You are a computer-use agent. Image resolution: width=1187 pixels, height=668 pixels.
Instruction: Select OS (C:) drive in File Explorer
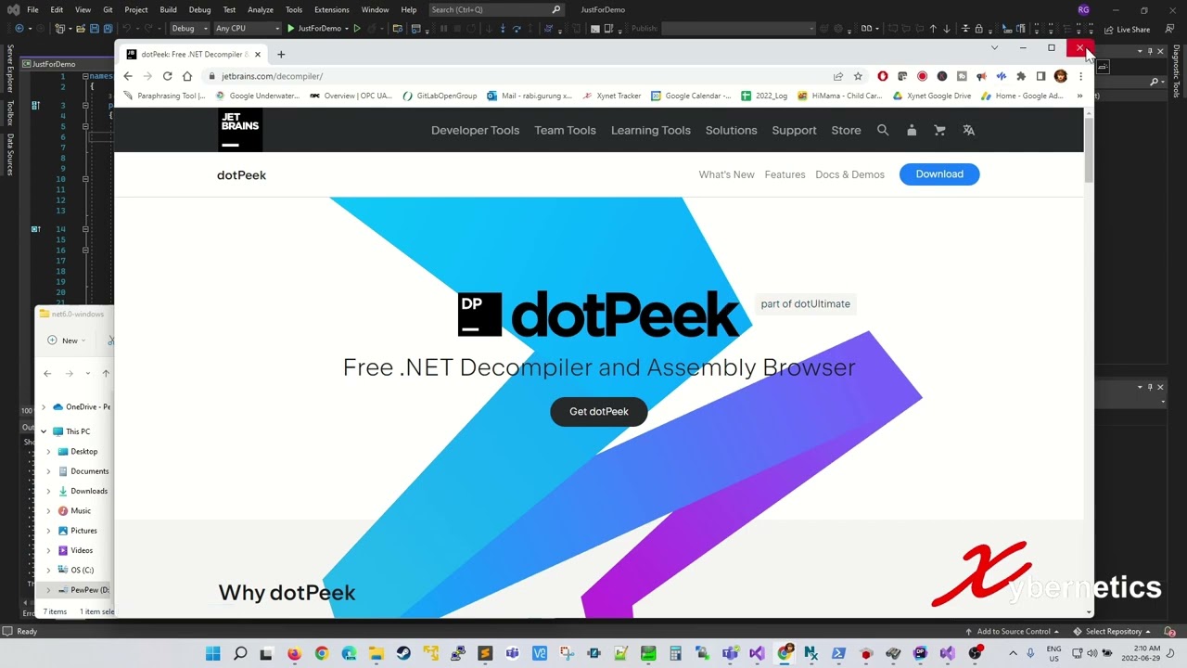coord(82,570)
